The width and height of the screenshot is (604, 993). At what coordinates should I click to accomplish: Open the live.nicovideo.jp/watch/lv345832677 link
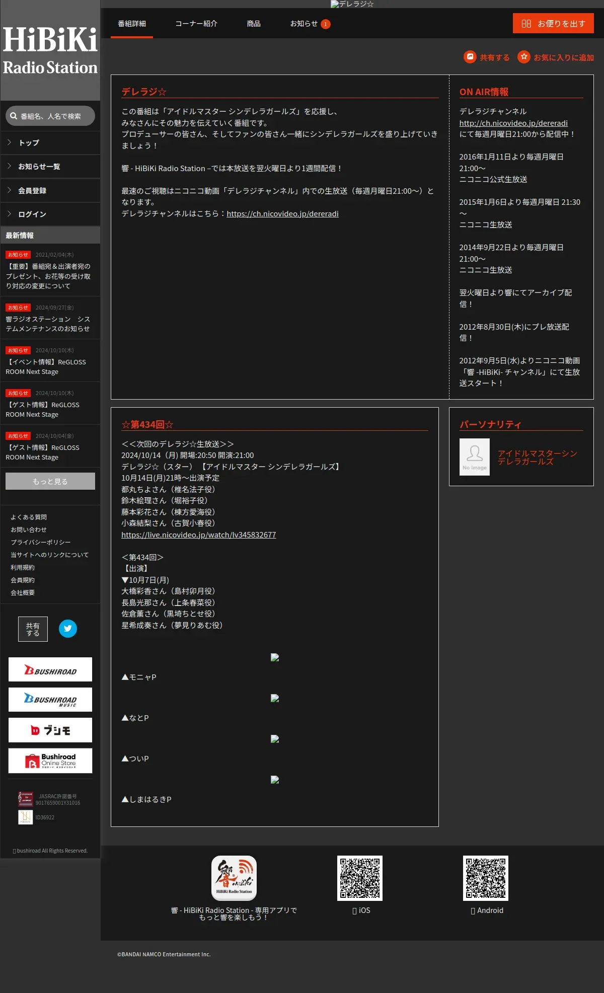198,534
